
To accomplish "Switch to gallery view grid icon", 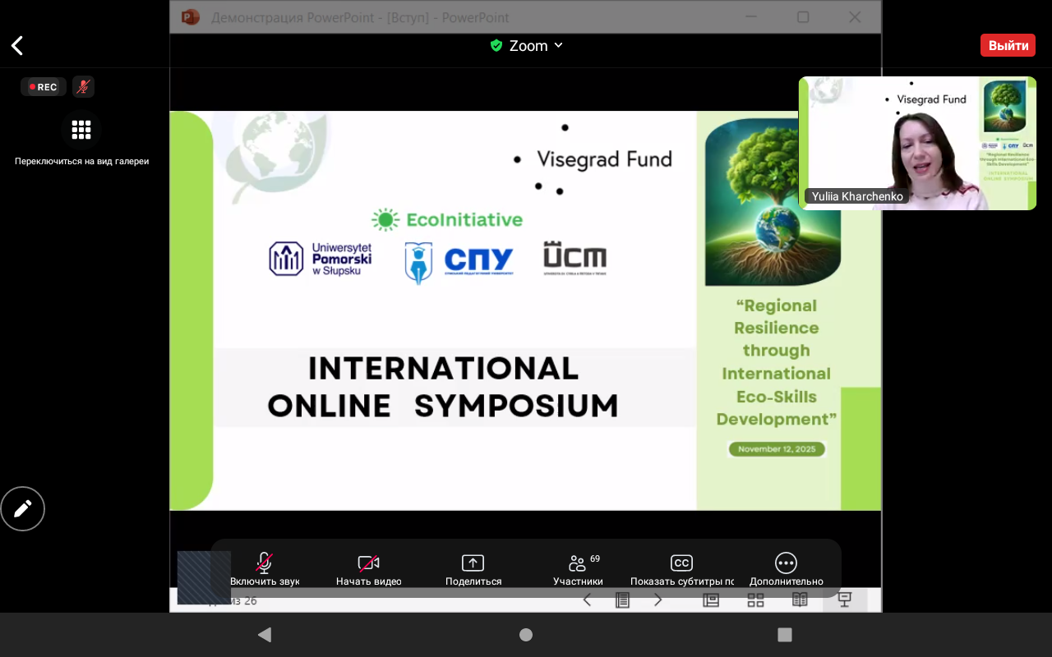I will point(81,130).
